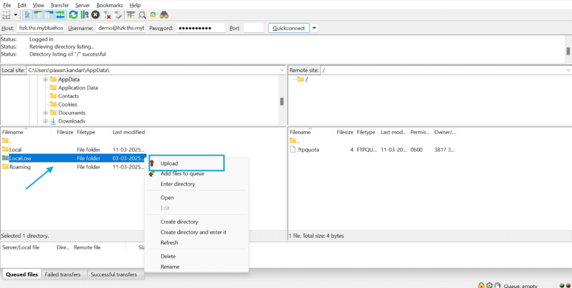572x288 pixels.
Task: Select Application Data in local tree
Action: [x=78, y=88]
